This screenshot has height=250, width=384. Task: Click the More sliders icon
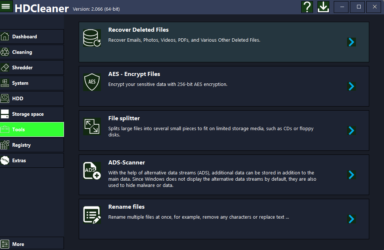[x=5, y=244]
